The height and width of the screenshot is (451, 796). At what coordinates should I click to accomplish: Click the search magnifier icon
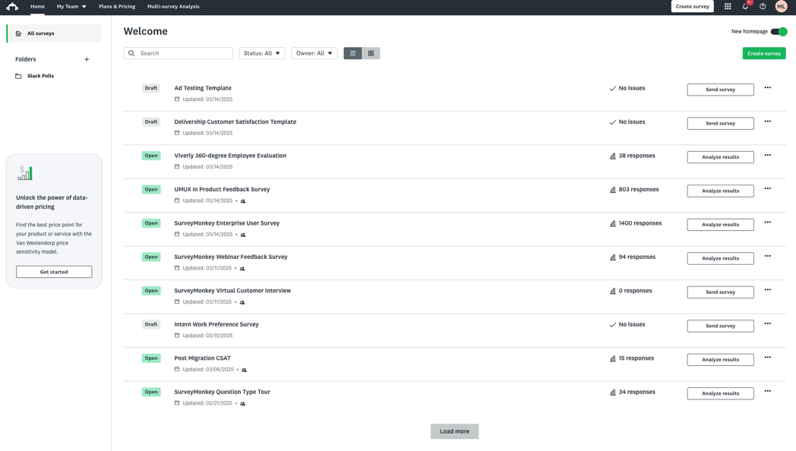click(x=131, y=53)
